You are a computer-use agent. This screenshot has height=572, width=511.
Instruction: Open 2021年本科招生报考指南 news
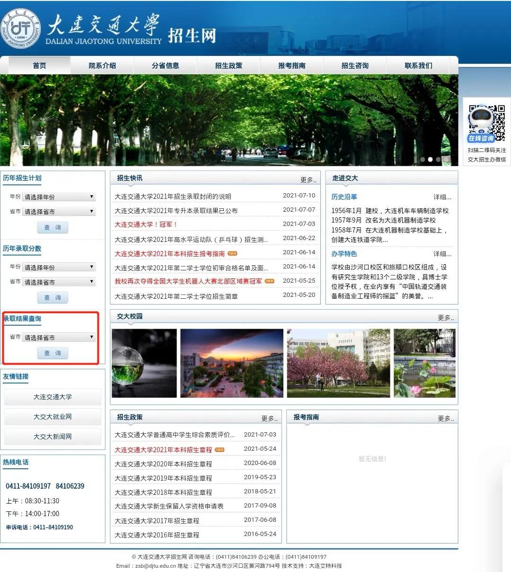169,254
